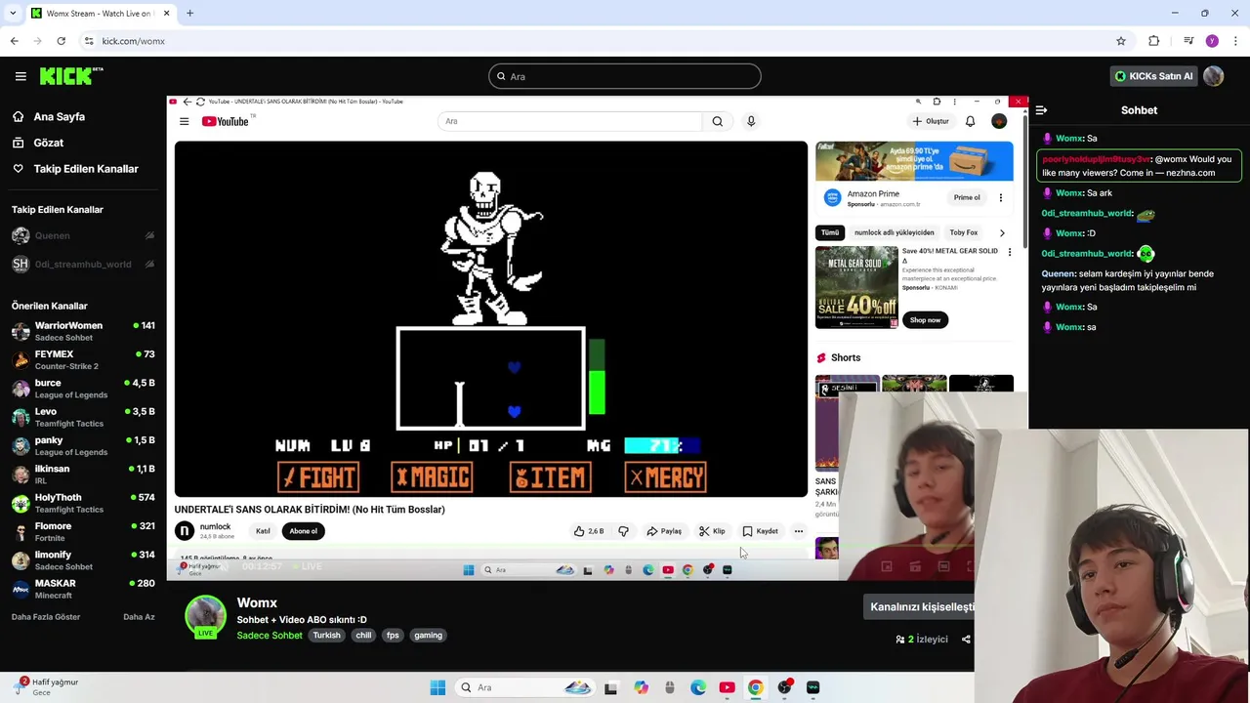This screenshot has width=1250, height=703.
Task: Click the YouTube logo in stream
Action: click(x=226, y=121)
